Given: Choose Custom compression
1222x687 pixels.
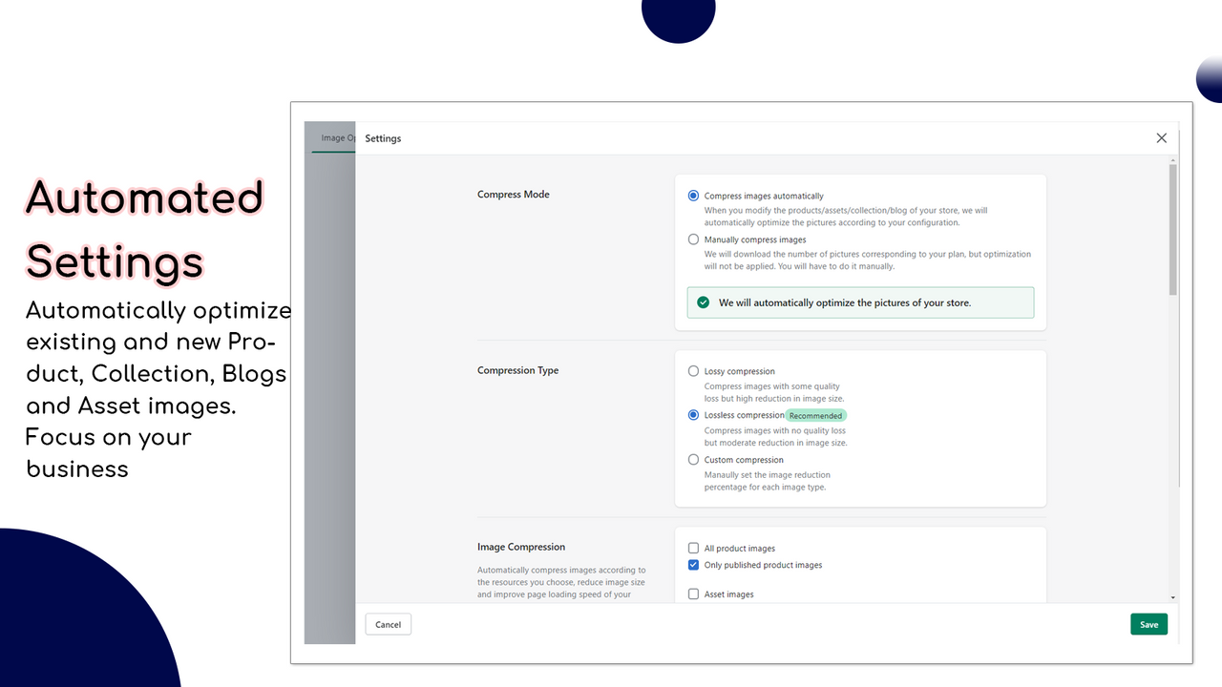Looking at the screenshot, I should click(x=693, y=459).
